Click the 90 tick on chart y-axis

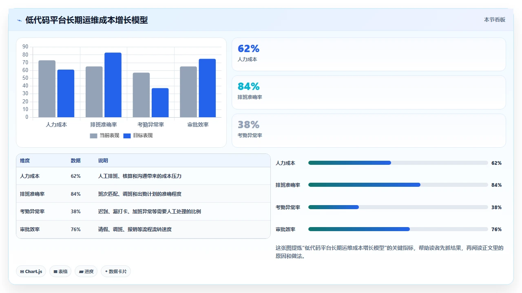(x=26, y=47)
